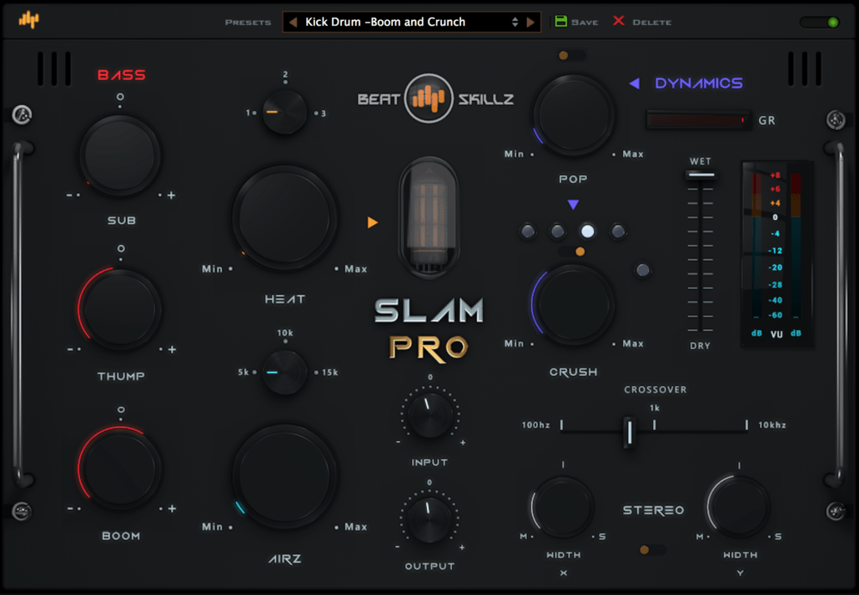This screenshot has height=595, width=859.
Task: Click the DYNAMICS section title
Action: click(699, 83)
